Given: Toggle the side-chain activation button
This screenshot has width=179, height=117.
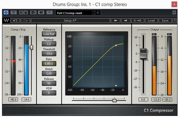Looking at the screenshot, I should (50, 13).
